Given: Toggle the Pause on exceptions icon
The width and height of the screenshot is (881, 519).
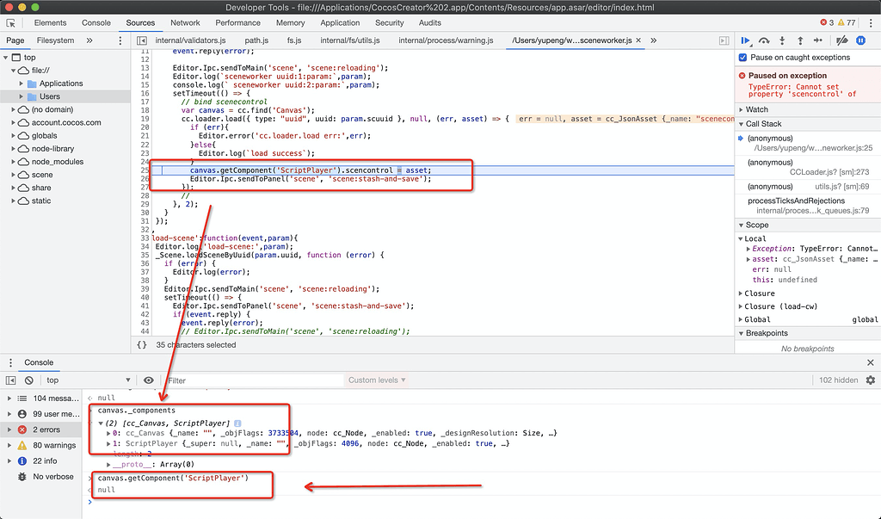Looking at the screenshot, I should pyautogui.click(x=860, y=40).
